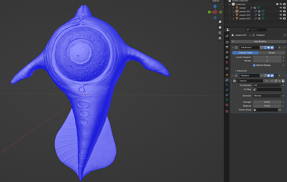Create new texture copy icon
Image resolution: width=287 pixels, height=182 pixels.
tap(276, 81)
